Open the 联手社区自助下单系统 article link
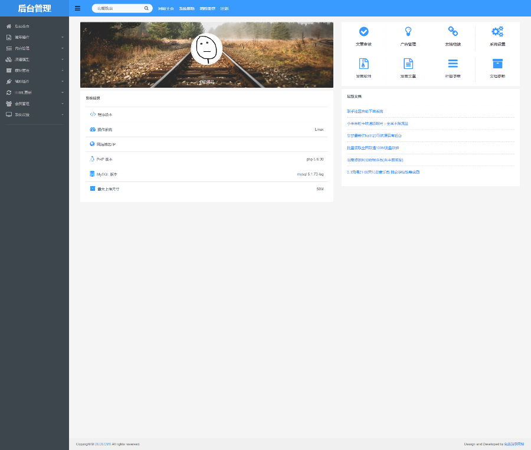 (365, 111)
